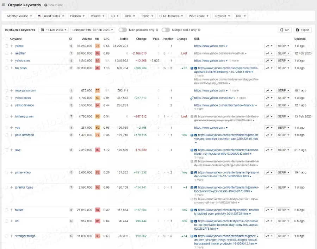
Task: Open the Monthly volume dropdown
Action: pos(19,16)
